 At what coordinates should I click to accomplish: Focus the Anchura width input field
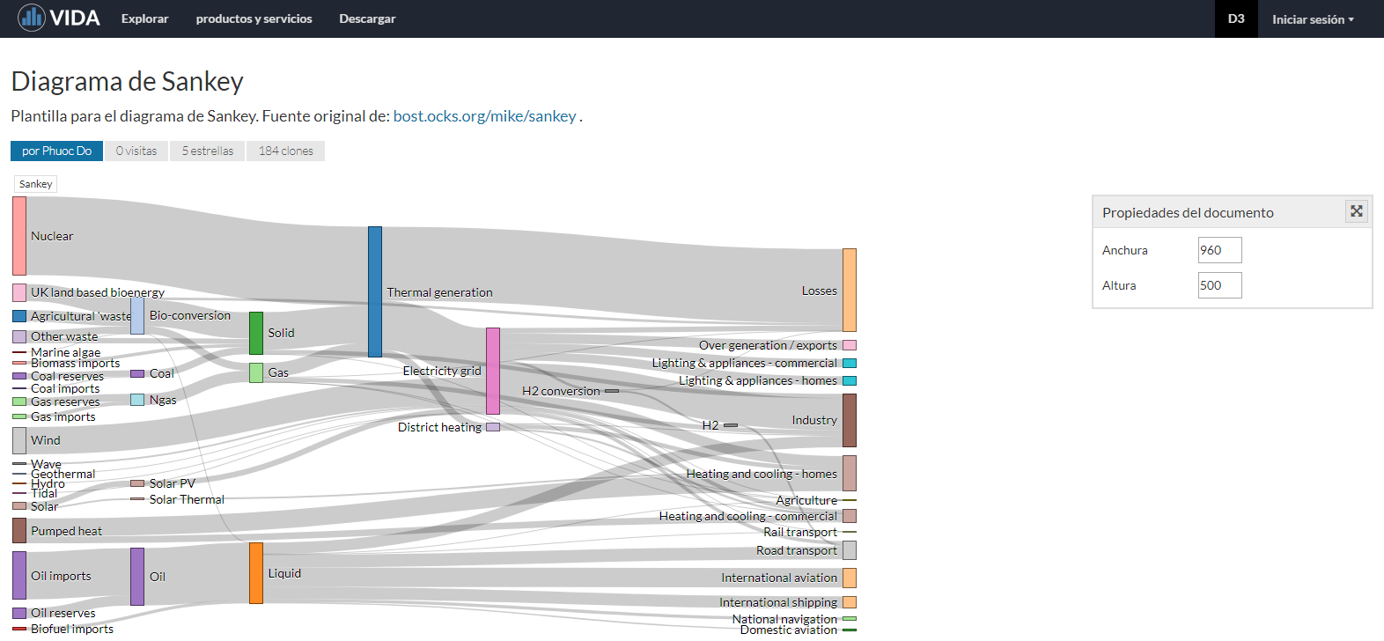click(1219, 250)
